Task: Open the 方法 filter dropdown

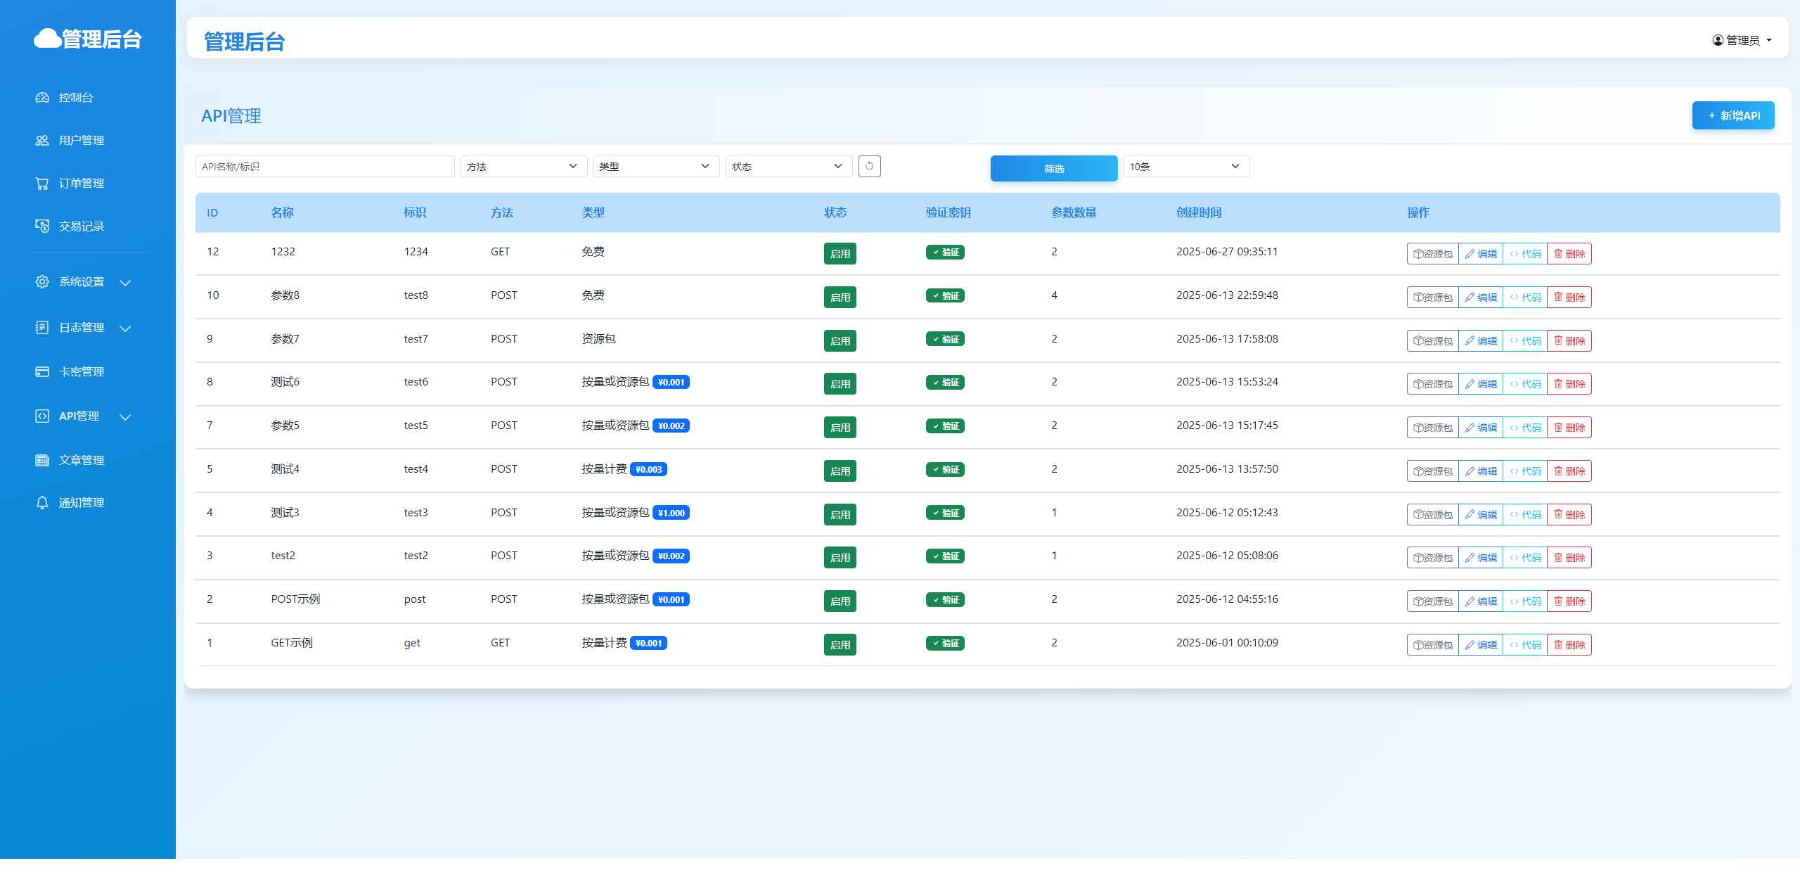Action: (523, 166)
